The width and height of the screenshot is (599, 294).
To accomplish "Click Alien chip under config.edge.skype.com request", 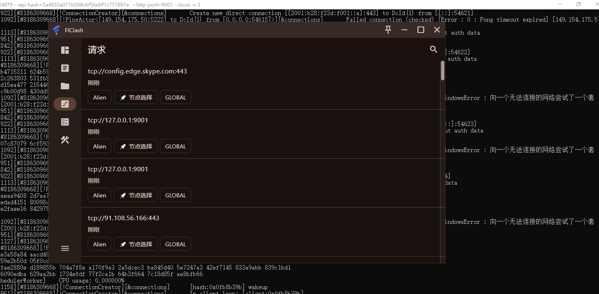I will 100,97.
